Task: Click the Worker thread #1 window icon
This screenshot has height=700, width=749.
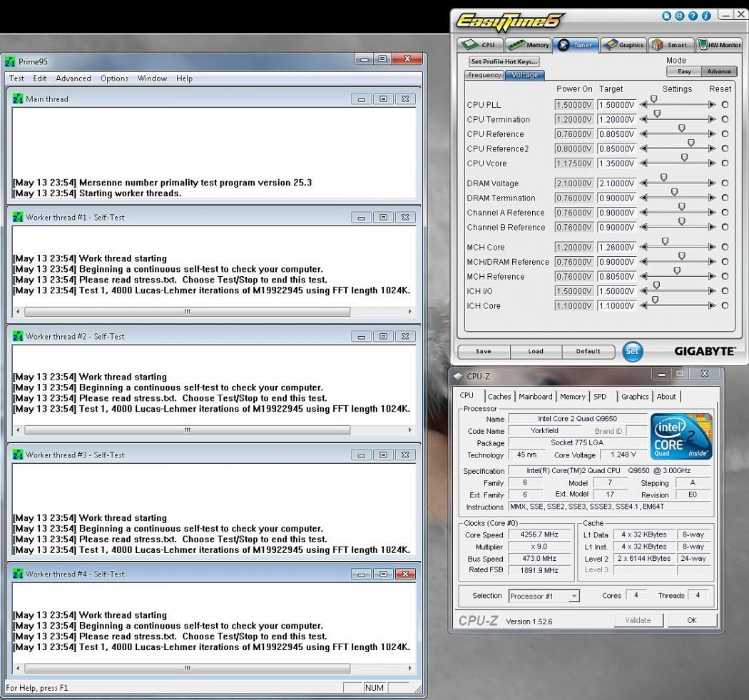Action: coord(18,218)
